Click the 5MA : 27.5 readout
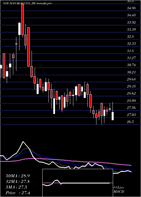Image resolution: width=141 pixels, height=197 pixels. click(x=16, y=187)
